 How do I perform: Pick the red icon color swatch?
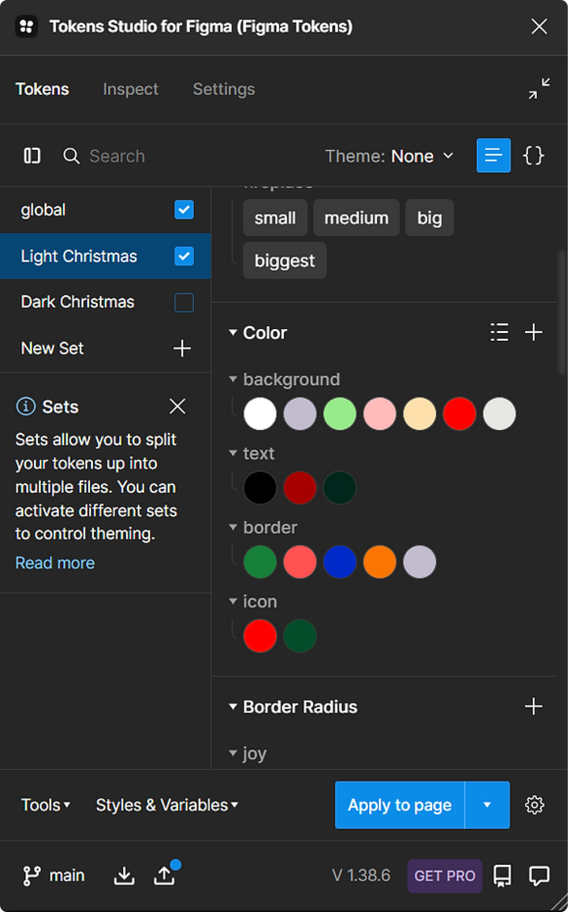click(260, 636)
